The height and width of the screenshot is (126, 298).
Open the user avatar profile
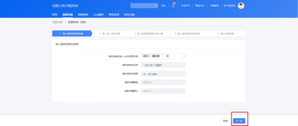[x=241, y=6]
